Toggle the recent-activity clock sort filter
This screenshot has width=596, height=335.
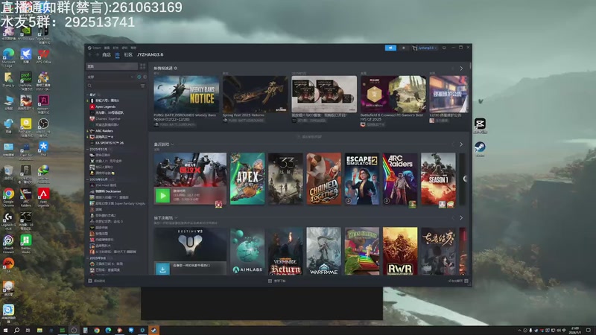click(139, 77)
